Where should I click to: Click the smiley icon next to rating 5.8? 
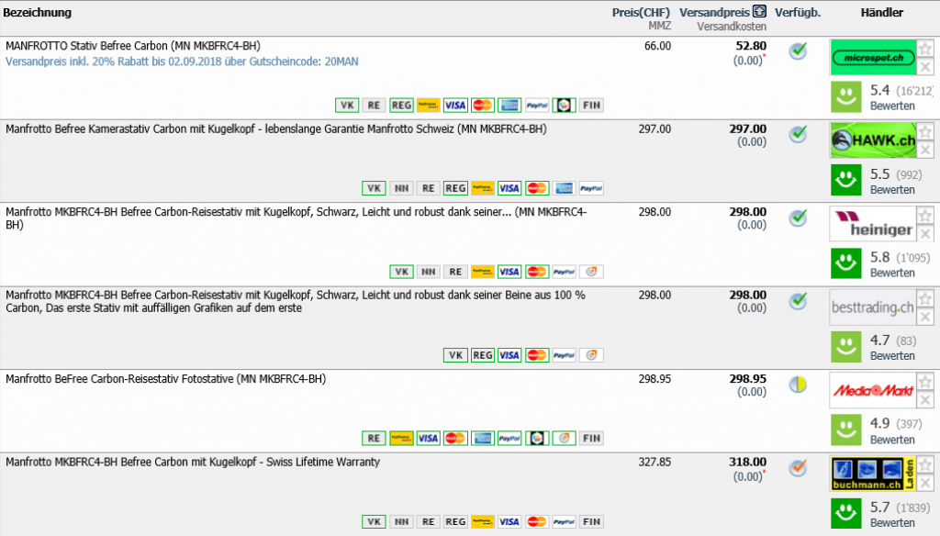pyautogui.click(x=845, y=263)
